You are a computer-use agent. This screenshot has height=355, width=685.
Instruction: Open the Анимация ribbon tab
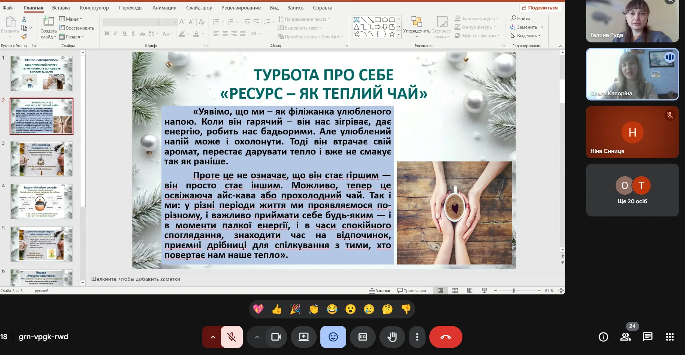(x=164, y=7)
